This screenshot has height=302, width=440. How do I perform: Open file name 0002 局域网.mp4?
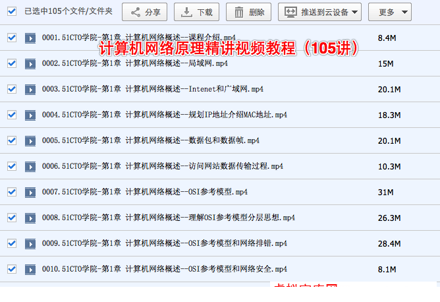coord(134,63)
